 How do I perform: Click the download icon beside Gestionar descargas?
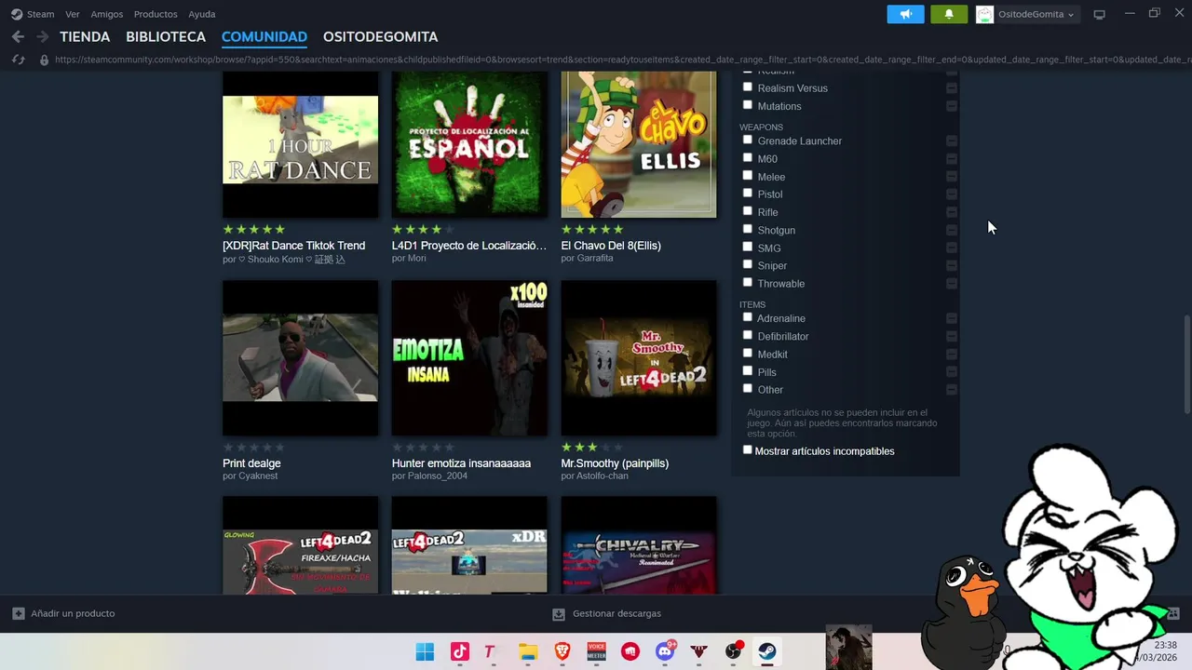[559, 614]
